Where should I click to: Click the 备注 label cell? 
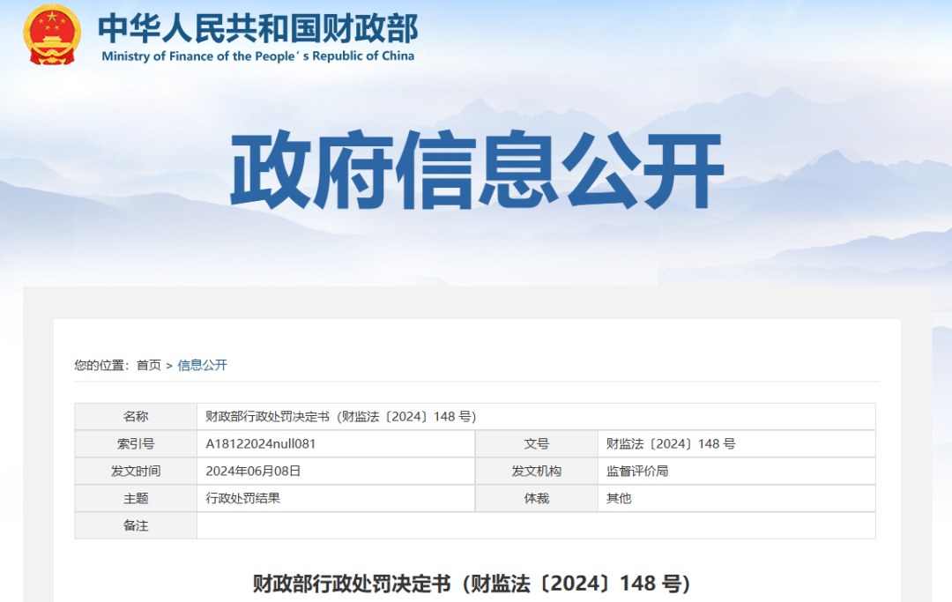click(x=136, y=525)
